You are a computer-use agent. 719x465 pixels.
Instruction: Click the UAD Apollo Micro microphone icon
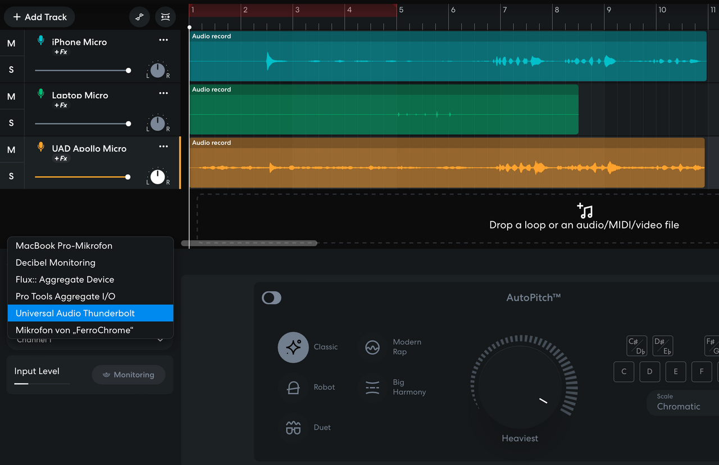[40, 147]
